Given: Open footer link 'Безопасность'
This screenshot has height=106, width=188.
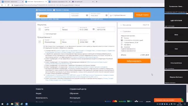Looking at the screenshot, I should pos(42,98).
